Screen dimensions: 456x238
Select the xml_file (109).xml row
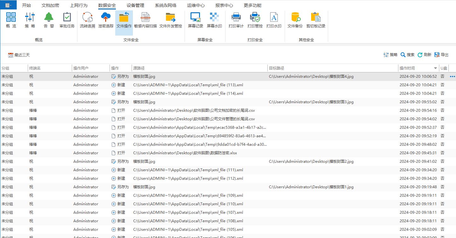(228, 195)
